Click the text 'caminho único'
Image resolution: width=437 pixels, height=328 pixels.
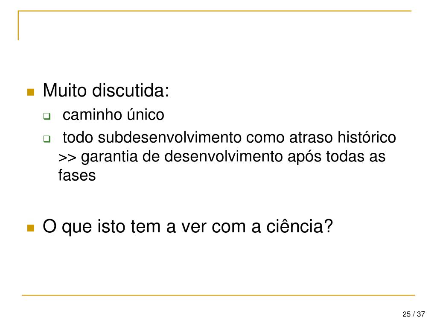pyautogui.click(x=114, y=114)
